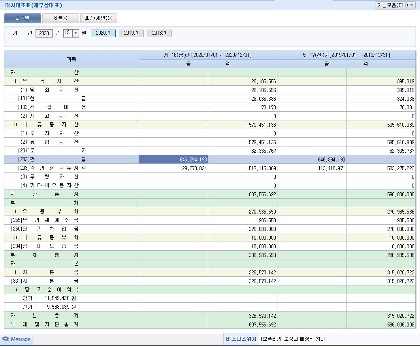The height and width of the screenshot is (347, 420).
Task: Switch to the 과목별 tab
Action: point(23,18)
